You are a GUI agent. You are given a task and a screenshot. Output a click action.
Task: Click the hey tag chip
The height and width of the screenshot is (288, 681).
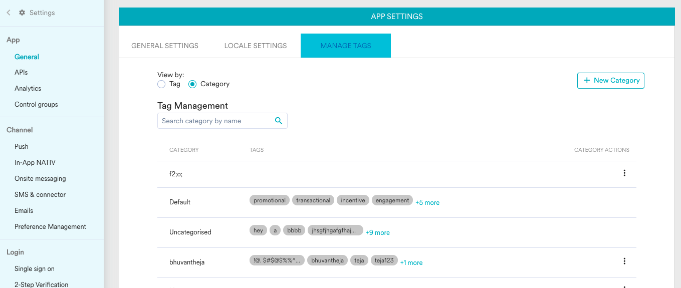point(258,230)
